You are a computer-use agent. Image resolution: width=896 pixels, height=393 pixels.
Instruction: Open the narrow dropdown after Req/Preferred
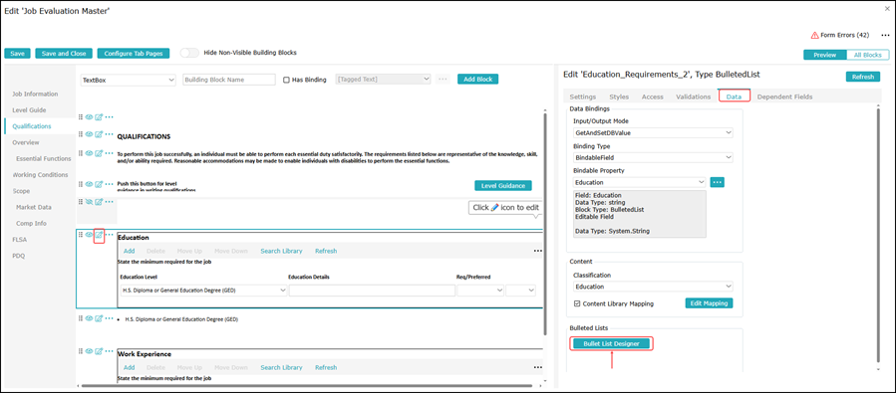[520, 291]
